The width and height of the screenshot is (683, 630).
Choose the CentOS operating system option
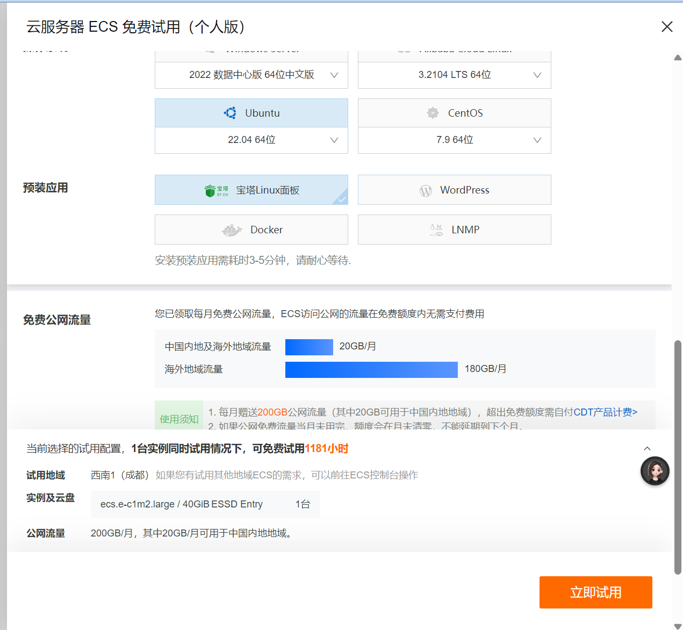[x=455, y=113]
